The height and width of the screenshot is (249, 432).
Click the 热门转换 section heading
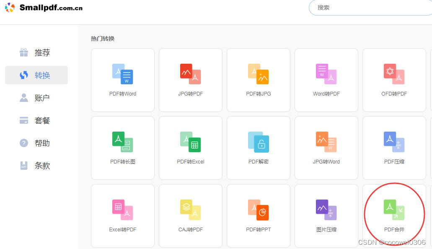coord(103,39)
